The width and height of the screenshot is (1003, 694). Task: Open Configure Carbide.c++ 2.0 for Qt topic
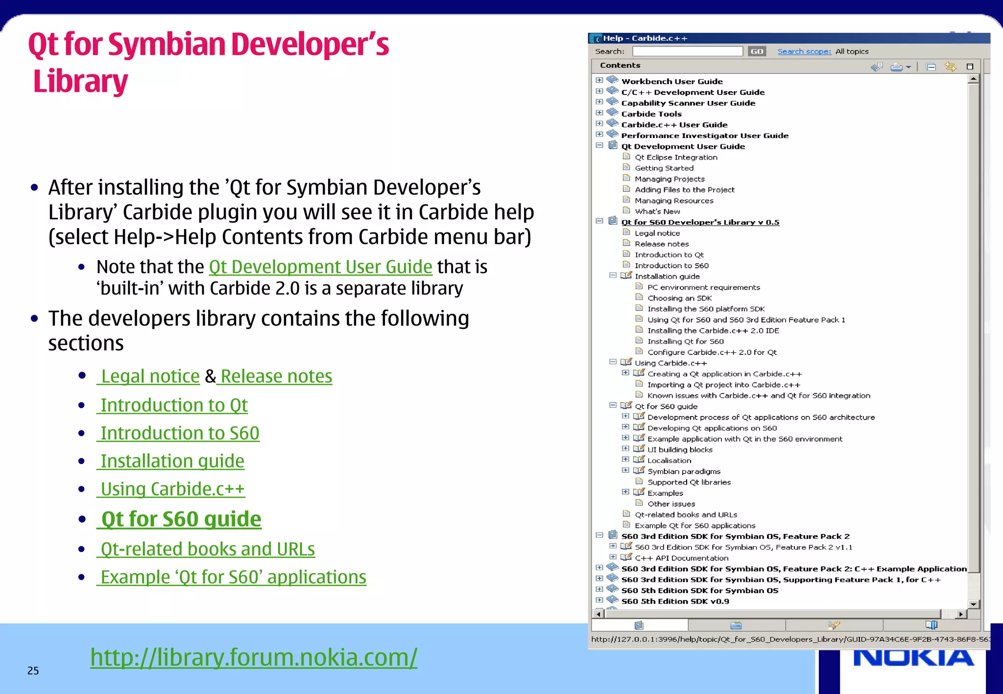point(712,352)
